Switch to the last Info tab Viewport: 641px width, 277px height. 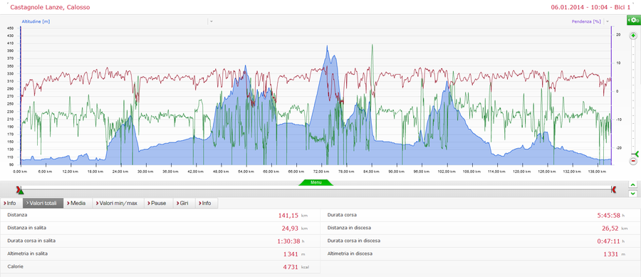coord(207,203)
